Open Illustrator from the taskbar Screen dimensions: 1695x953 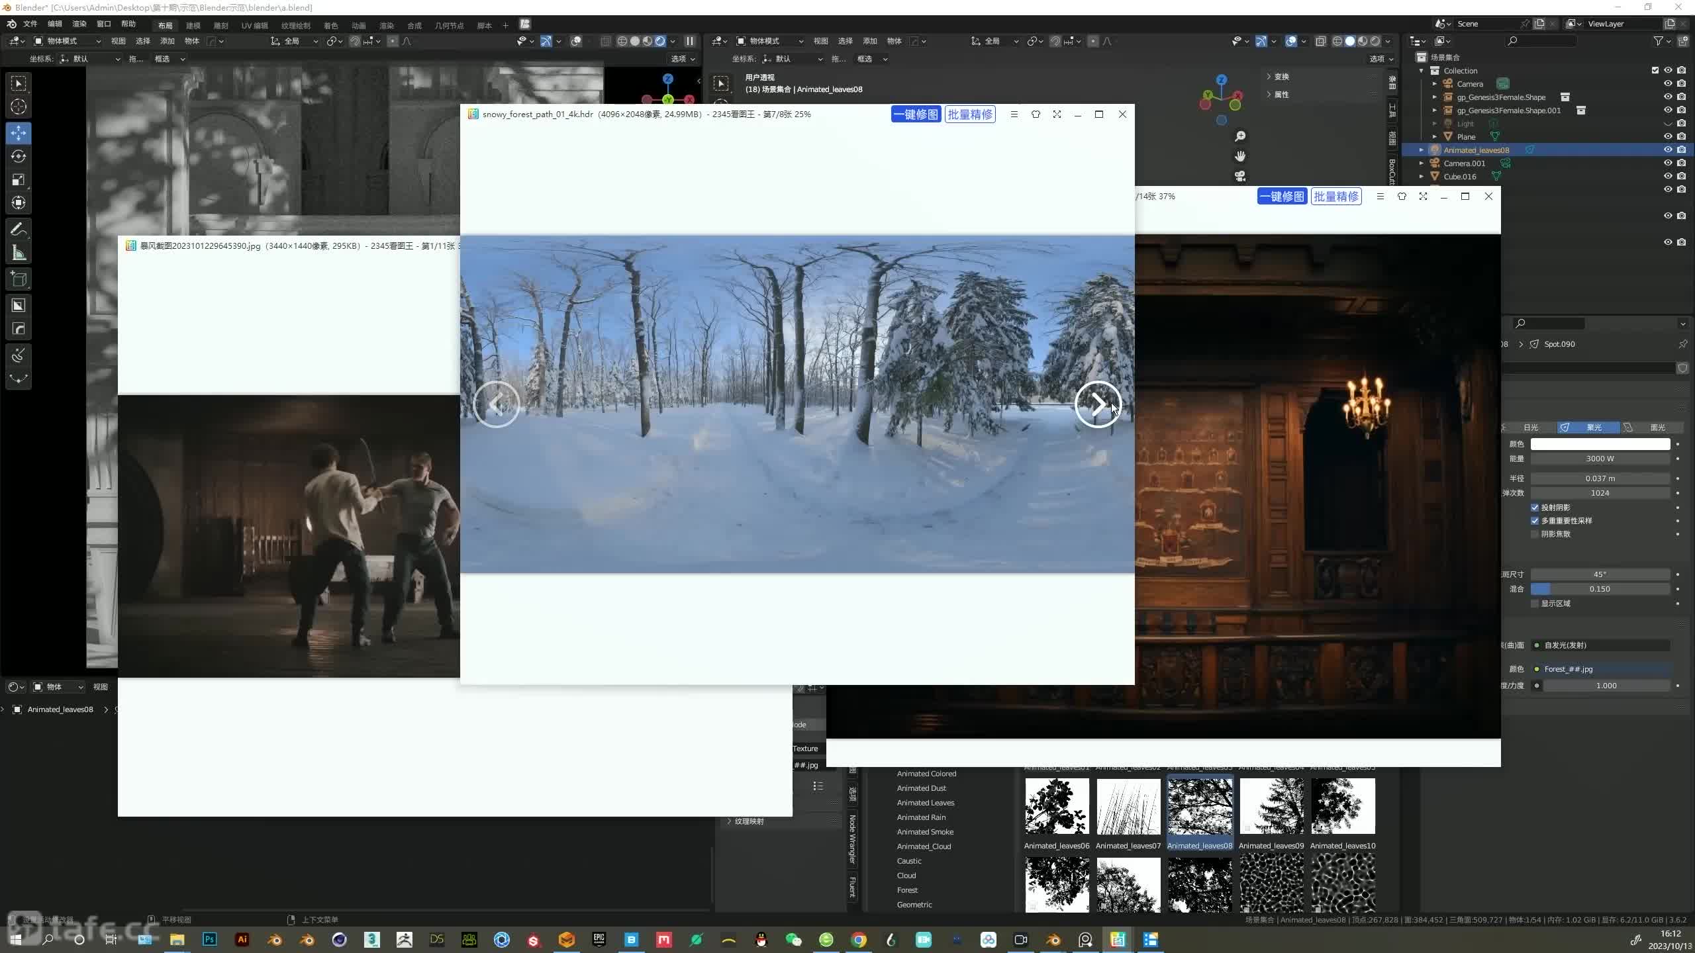242,939
